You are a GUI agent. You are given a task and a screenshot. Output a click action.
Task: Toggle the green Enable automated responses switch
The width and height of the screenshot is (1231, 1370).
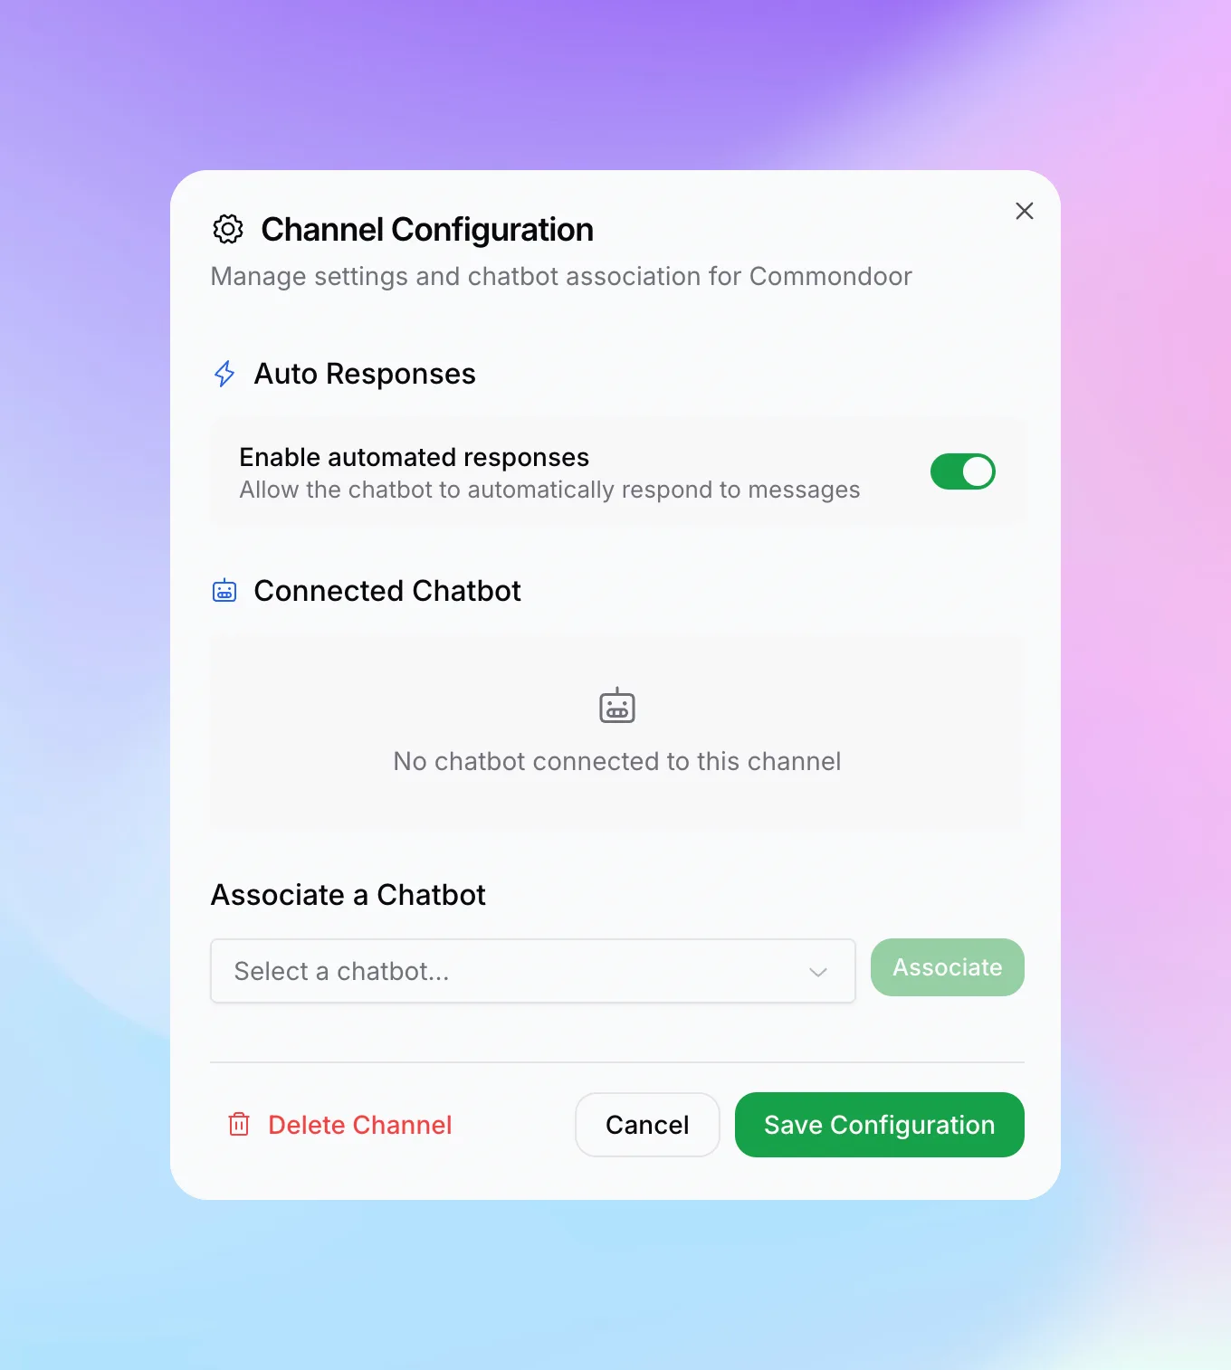click(x=963, y=471)
